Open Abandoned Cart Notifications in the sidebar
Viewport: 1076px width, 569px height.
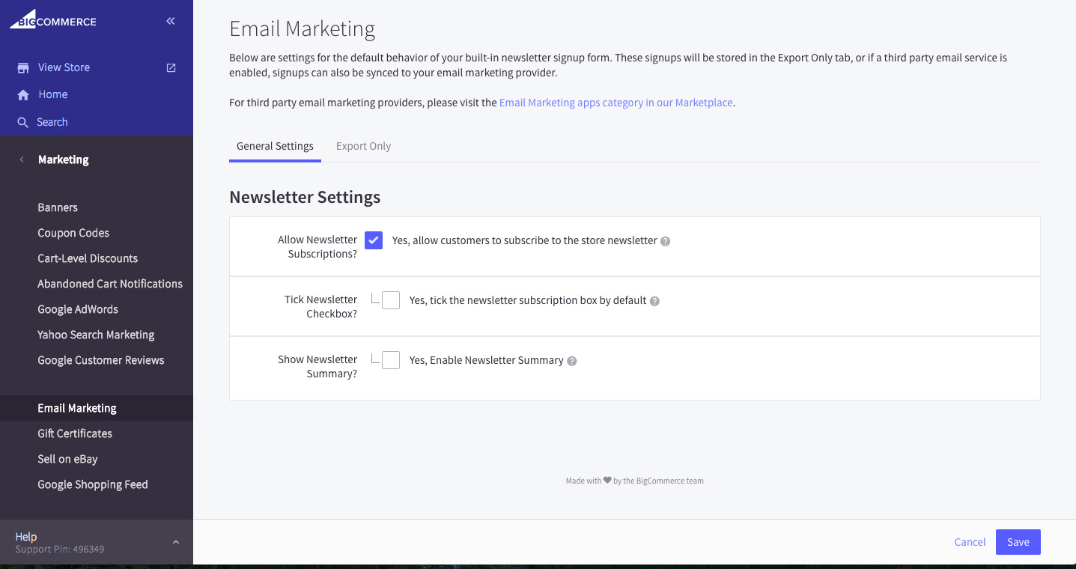pyautogui.click(x=109, y=284)
